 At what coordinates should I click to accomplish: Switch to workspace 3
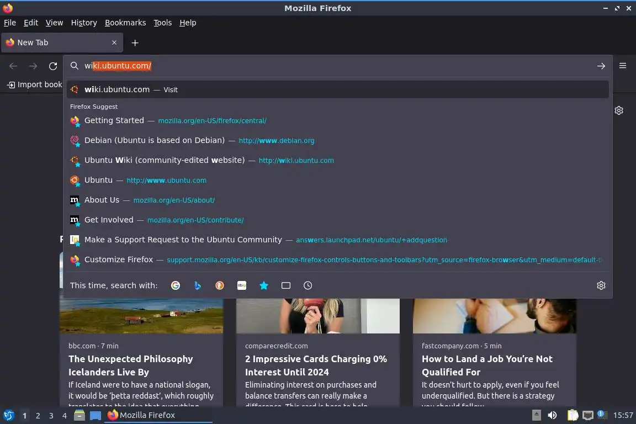(51, 416)
